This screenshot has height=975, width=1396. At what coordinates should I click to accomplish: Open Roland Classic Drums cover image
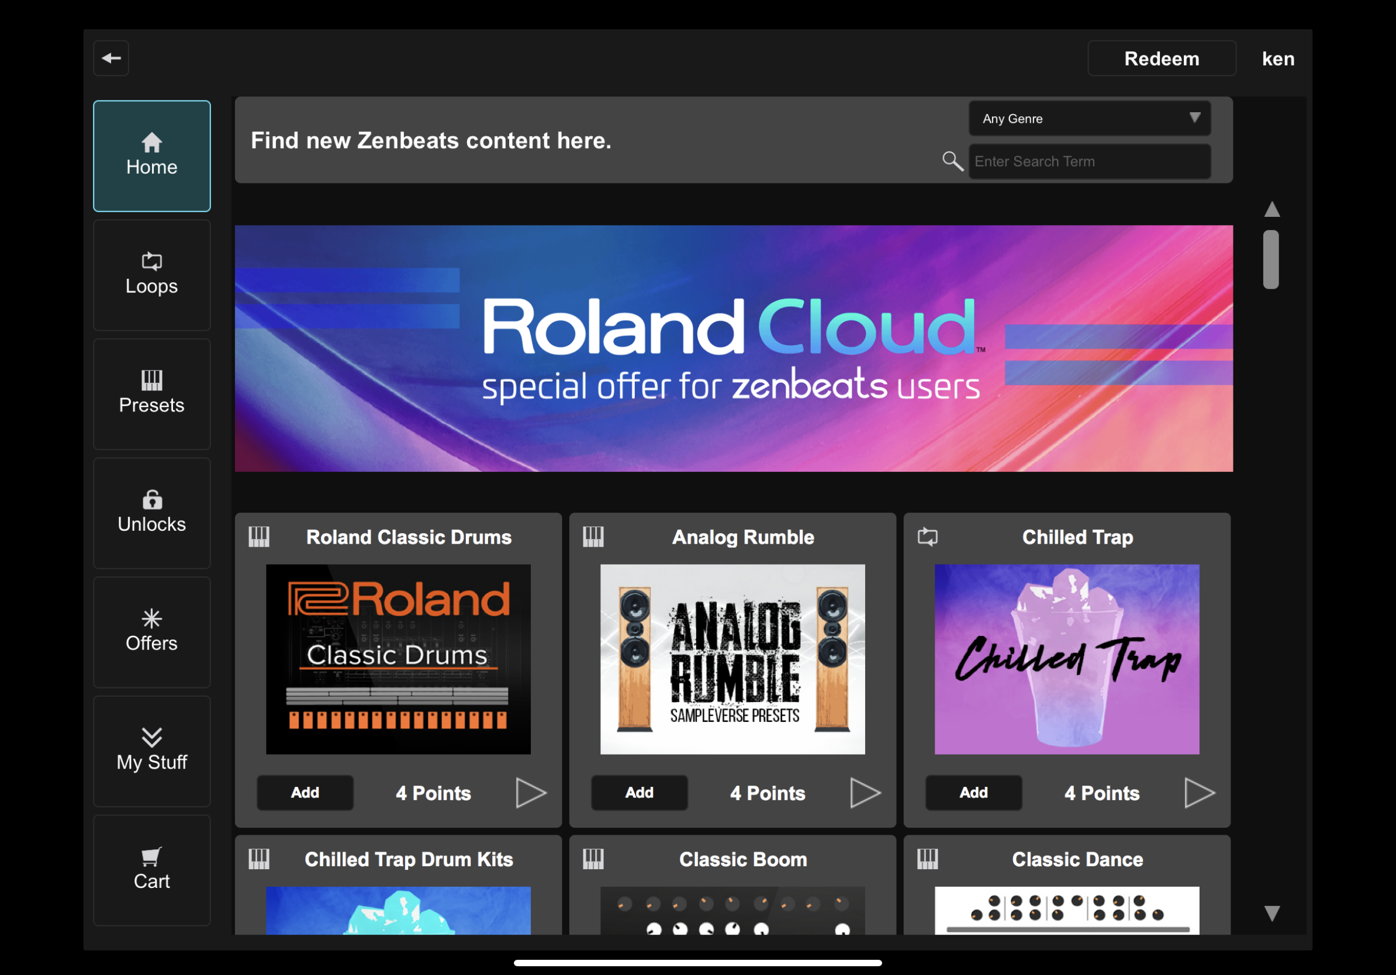[398, 659]
